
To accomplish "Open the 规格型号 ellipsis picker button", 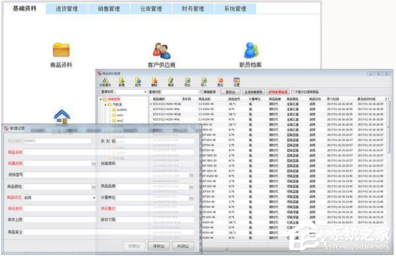I will [x=191, y=175].
